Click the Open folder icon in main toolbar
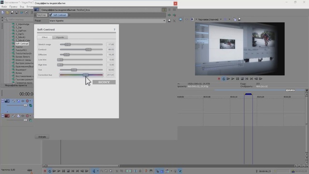The height and width of the screenshot is (174, 309). coord(8,13)
